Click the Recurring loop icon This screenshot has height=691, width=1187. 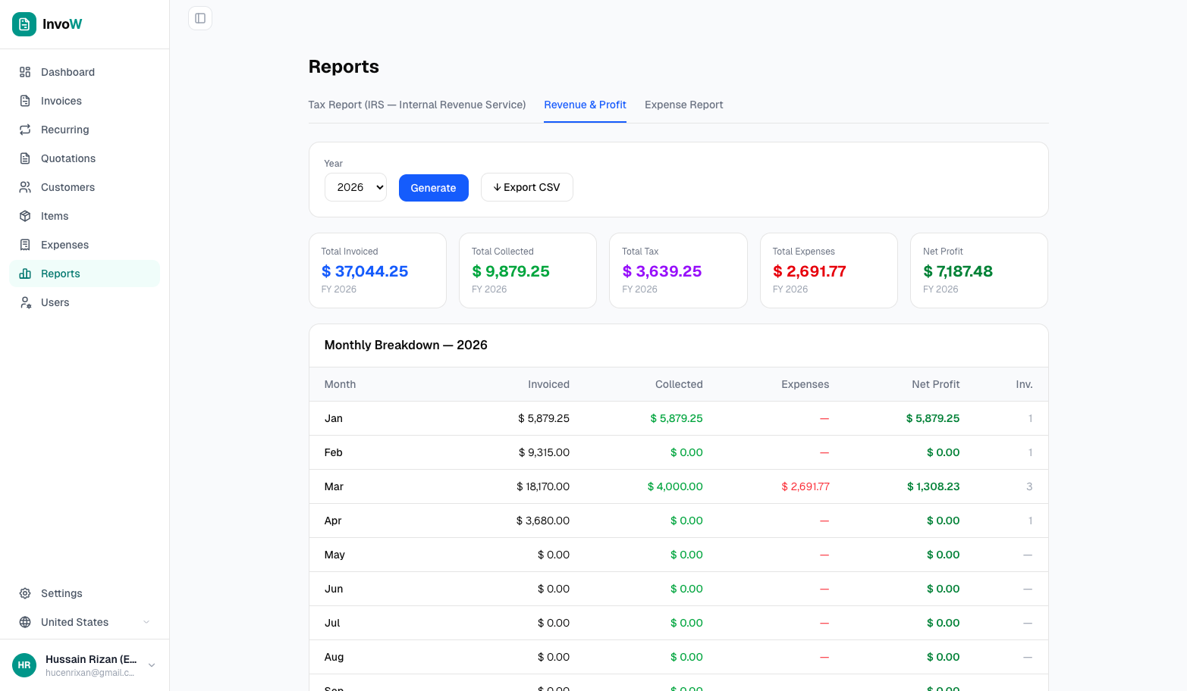pyautogui.click(x=25, y=130)
